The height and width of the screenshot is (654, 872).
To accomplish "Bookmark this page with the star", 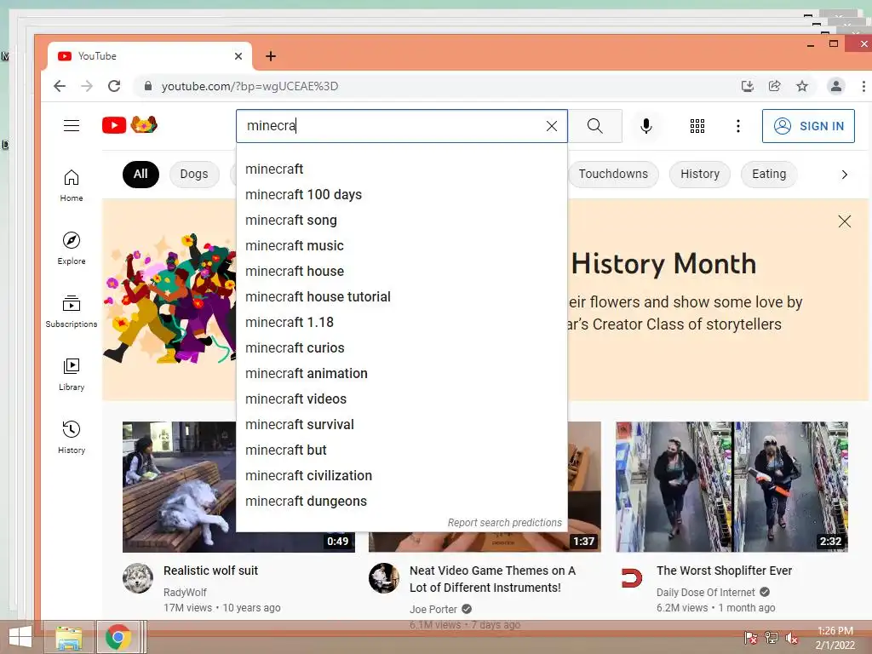I will pos(802,86).
